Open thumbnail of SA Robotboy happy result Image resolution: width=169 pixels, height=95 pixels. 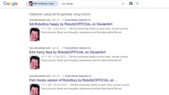click(34, 35)
